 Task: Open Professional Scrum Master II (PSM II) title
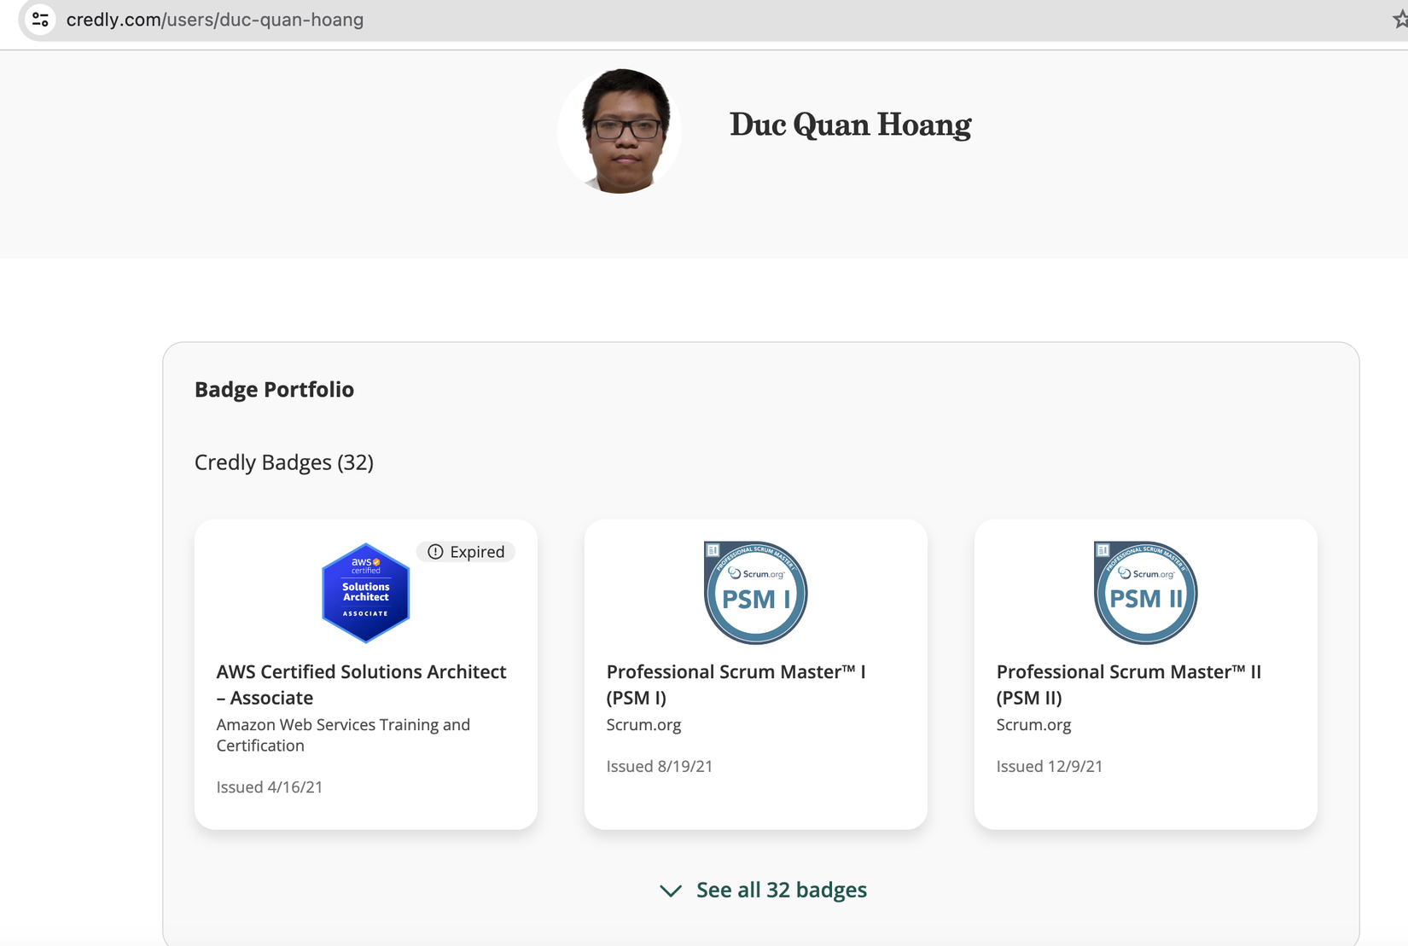tap(1128, 684)
